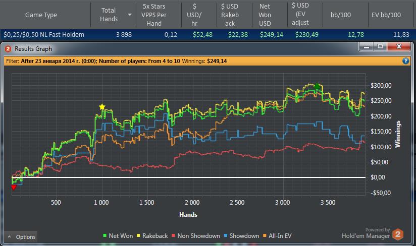Sort by Net Won USD column header

point(265,15)
